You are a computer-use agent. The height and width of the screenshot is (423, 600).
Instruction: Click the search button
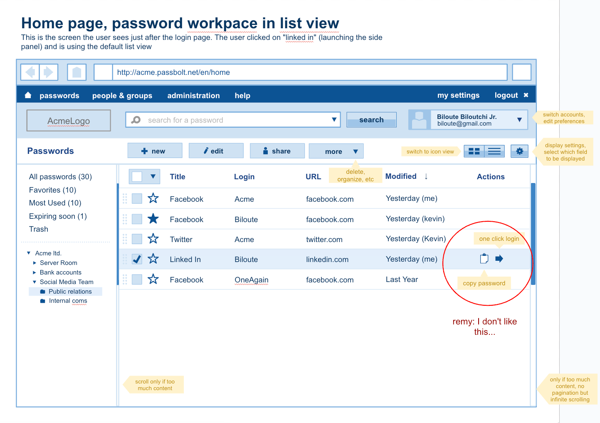click(371, 119)
